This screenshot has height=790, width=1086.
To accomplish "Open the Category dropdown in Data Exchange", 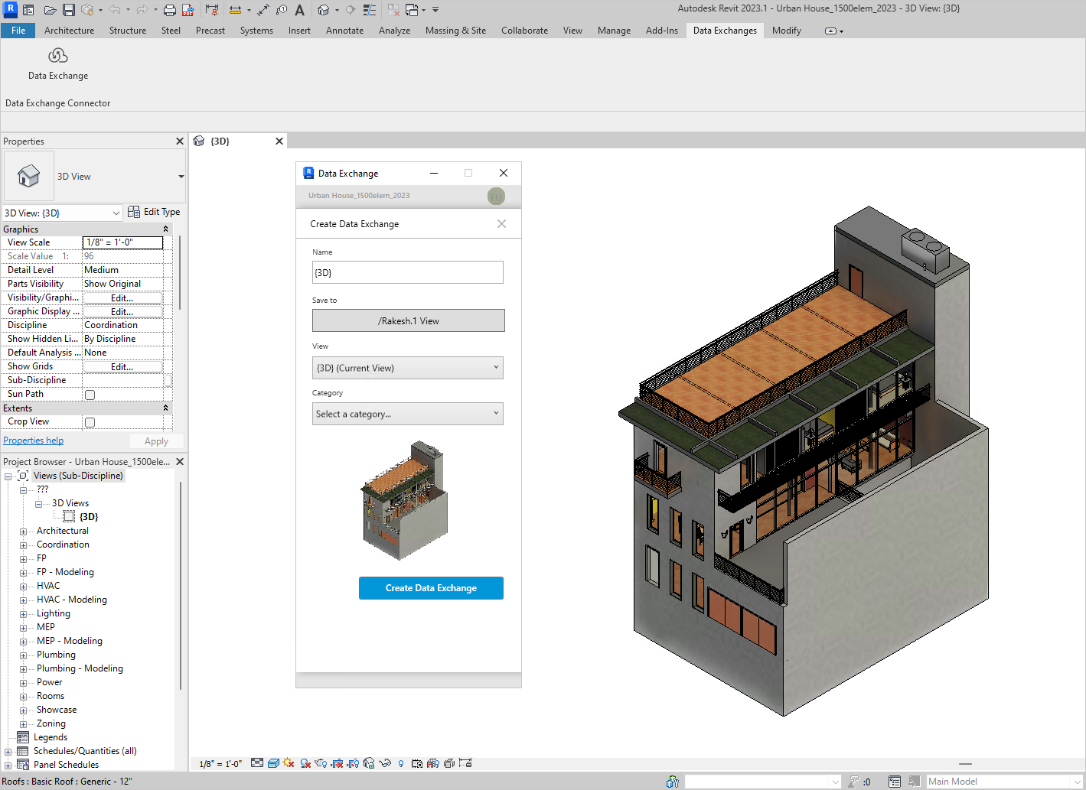I will (x=407, y=414).
